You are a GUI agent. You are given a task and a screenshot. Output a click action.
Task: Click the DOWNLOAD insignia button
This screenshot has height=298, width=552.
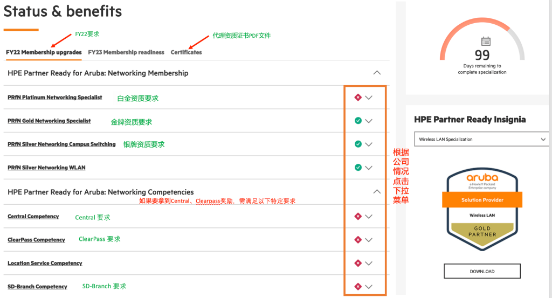[x=482, y=271]
